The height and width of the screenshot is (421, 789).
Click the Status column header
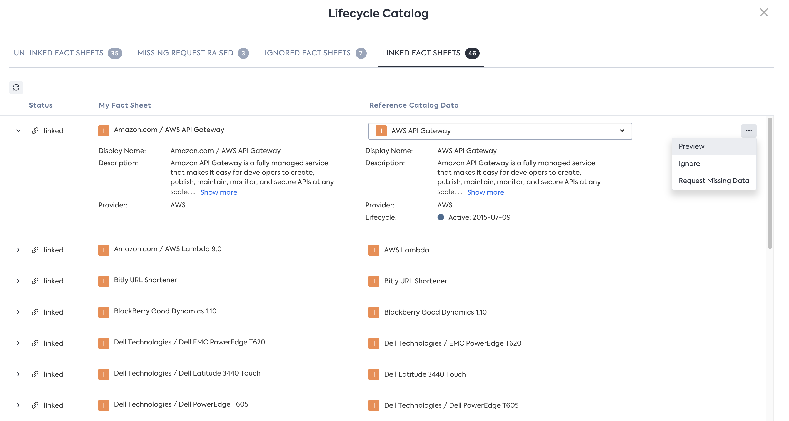[x=41, y=105]
